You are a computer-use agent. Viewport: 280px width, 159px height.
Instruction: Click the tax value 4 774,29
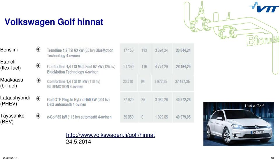(x=161, y=67)
